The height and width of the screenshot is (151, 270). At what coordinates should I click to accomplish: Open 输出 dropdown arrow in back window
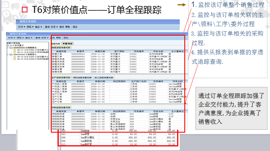(41, 27)
